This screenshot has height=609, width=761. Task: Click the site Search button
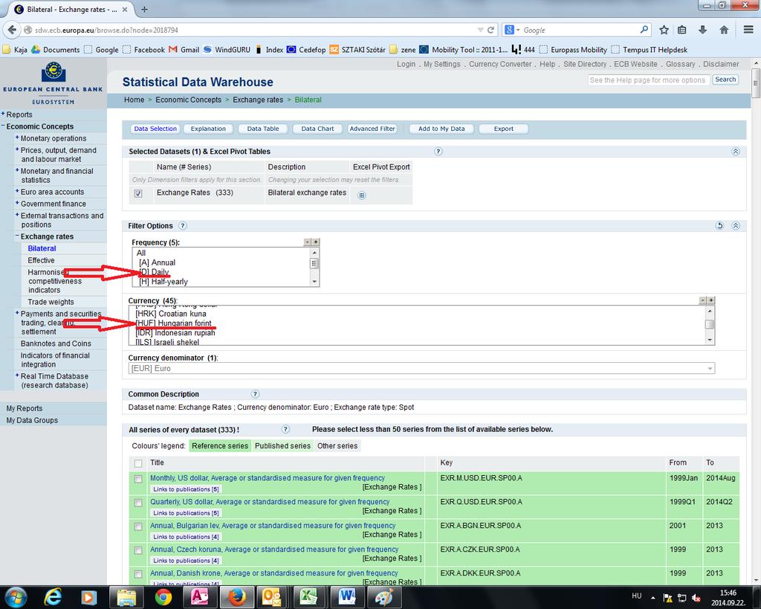[x=725, y=80]
